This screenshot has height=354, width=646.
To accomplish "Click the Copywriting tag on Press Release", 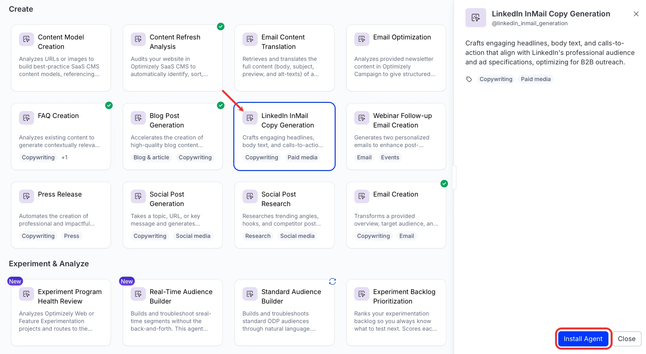I will pyautogui.click(x=38, y=236).
